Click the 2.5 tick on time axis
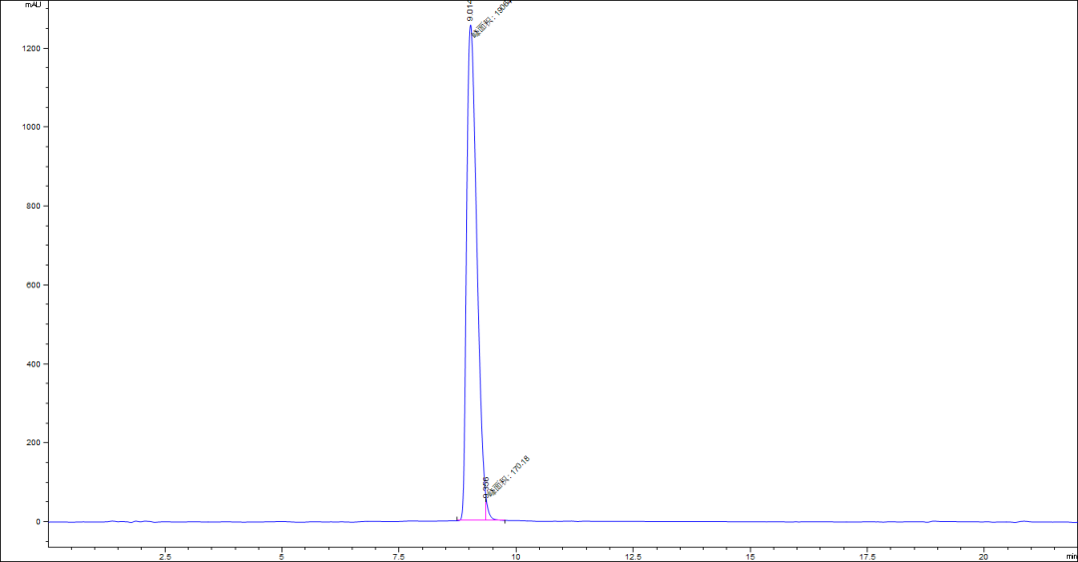 pyautogui.click(x=165, y=556)
